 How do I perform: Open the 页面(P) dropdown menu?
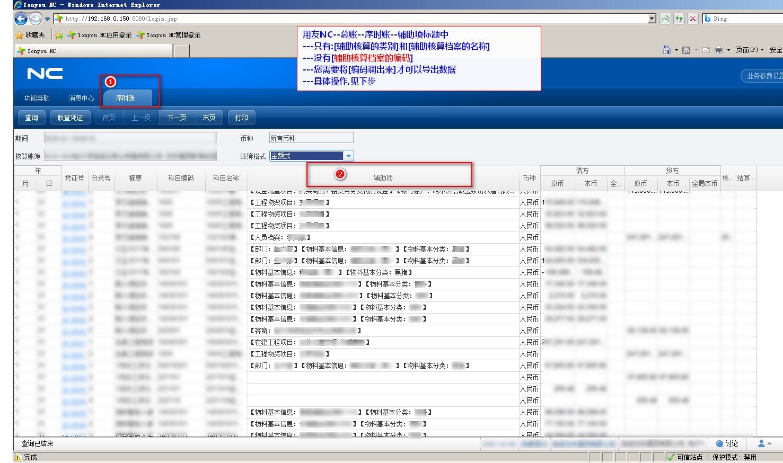pos(750,50)
